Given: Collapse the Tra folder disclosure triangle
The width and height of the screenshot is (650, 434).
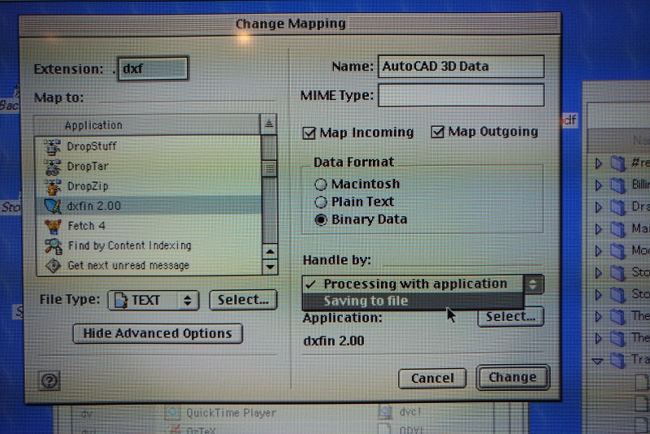Looking at the screenshot, I should (x=597, y=361).
